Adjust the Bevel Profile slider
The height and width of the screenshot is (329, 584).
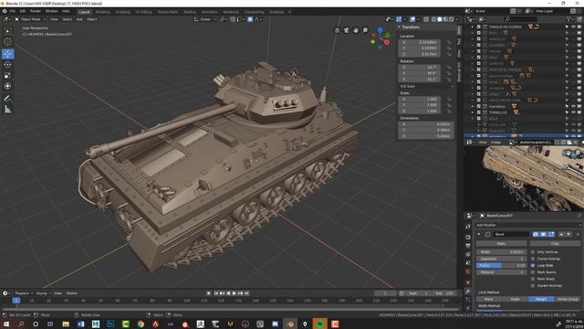point(501,266)
